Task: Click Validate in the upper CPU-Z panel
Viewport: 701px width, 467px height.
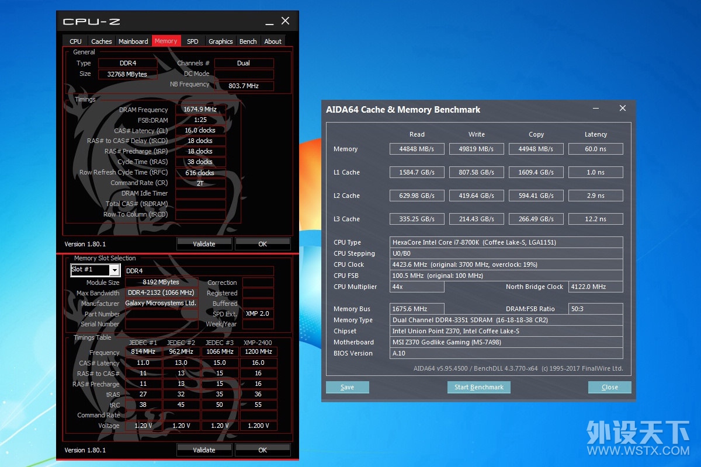Action: [204, 244]
